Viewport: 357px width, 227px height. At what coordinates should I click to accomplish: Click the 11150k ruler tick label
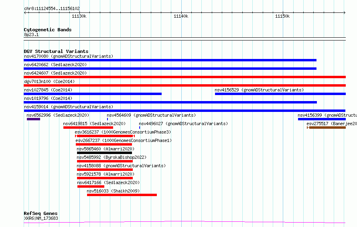click(282, 16)
